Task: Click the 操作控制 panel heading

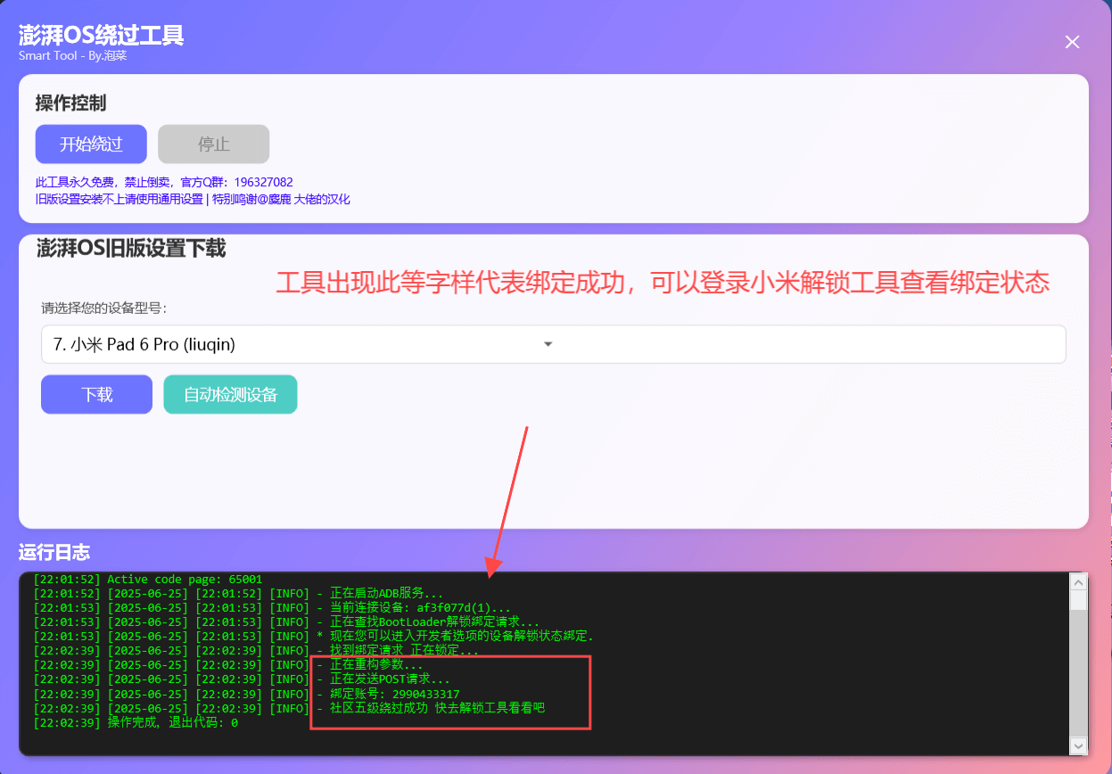Action: click(x=71, y=103)
